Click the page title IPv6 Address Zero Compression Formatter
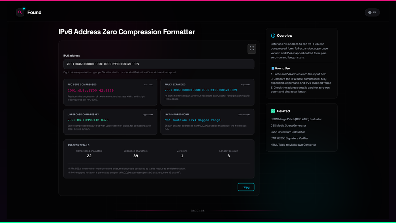Screen dimensions: 396x223 [x=127, y=32]
